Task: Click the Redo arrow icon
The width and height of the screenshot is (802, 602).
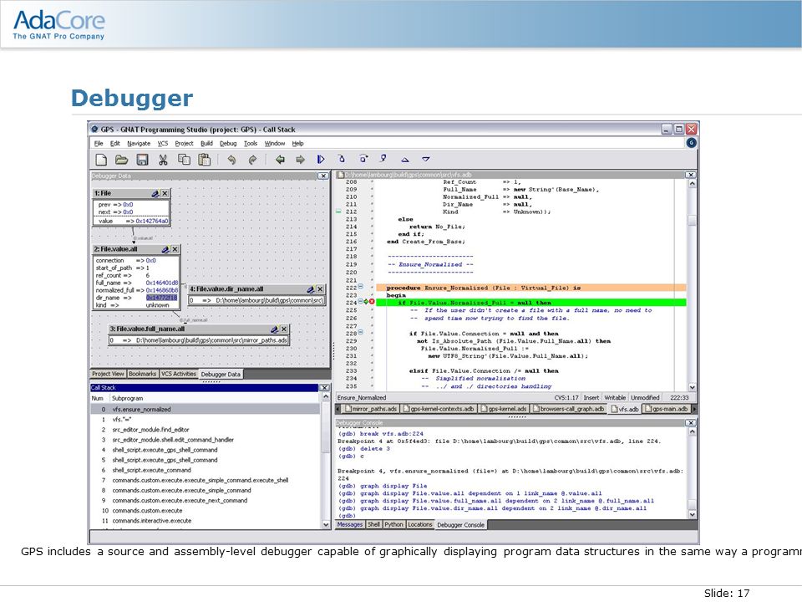Action: point(252,160)
